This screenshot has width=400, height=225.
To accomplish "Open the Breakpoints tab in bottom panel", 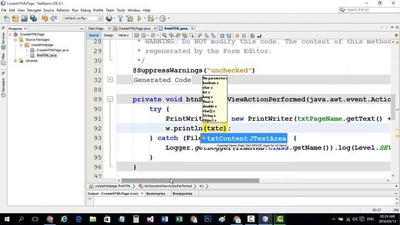I will tap(182, 194).
